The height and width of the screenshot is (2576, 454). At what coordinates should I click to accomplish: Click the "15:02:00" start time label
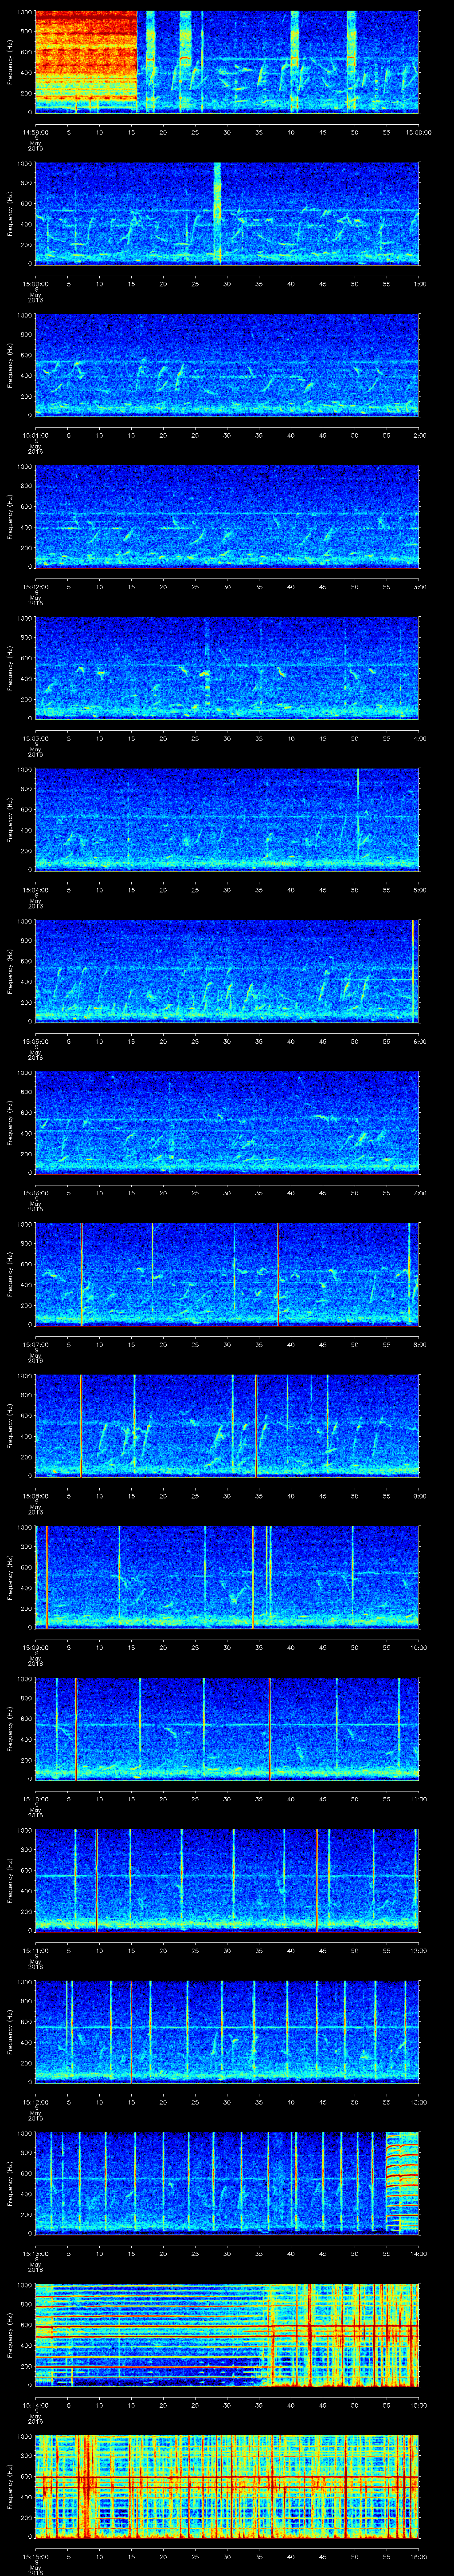(36, 586)
